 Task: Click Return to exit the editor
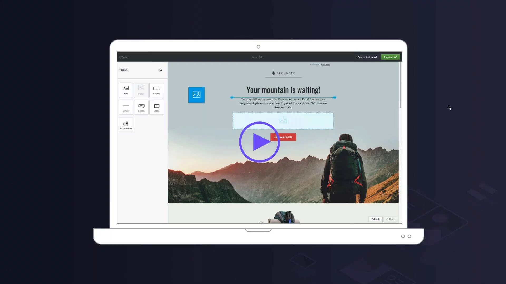(x=124, y=57)
